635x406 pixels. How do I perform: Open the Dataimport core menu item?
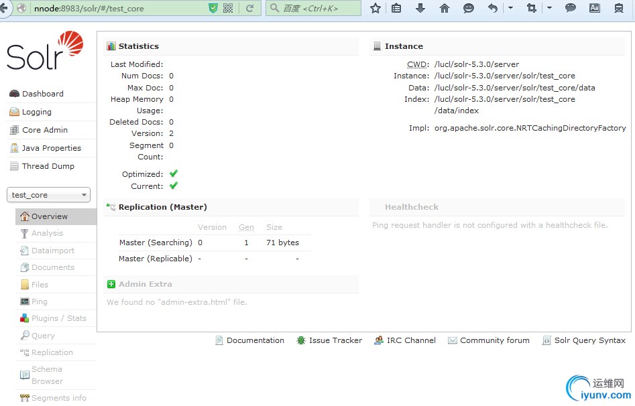[x=53, y=251]
